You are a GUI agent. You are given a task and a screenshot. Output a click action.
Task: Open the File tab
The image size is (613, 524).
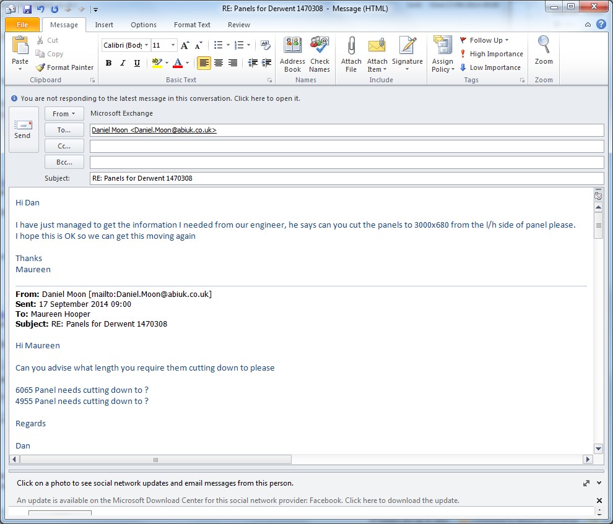(x=22, y=25)
